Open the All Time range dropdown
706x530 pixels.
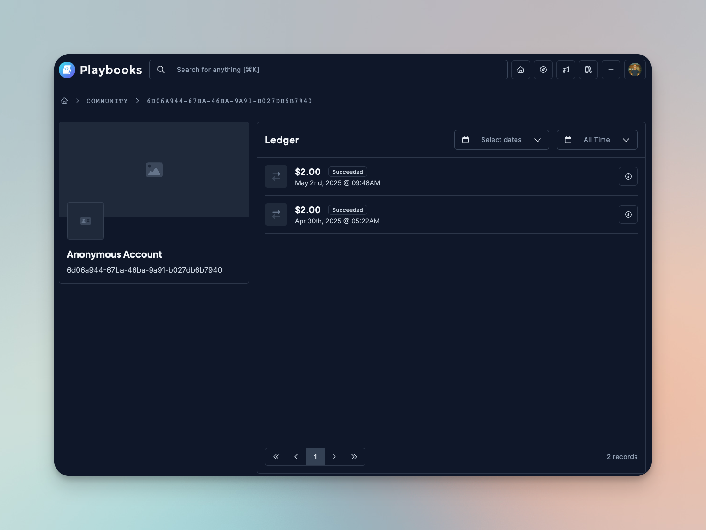pyautogui.click(x=597, y=140)
